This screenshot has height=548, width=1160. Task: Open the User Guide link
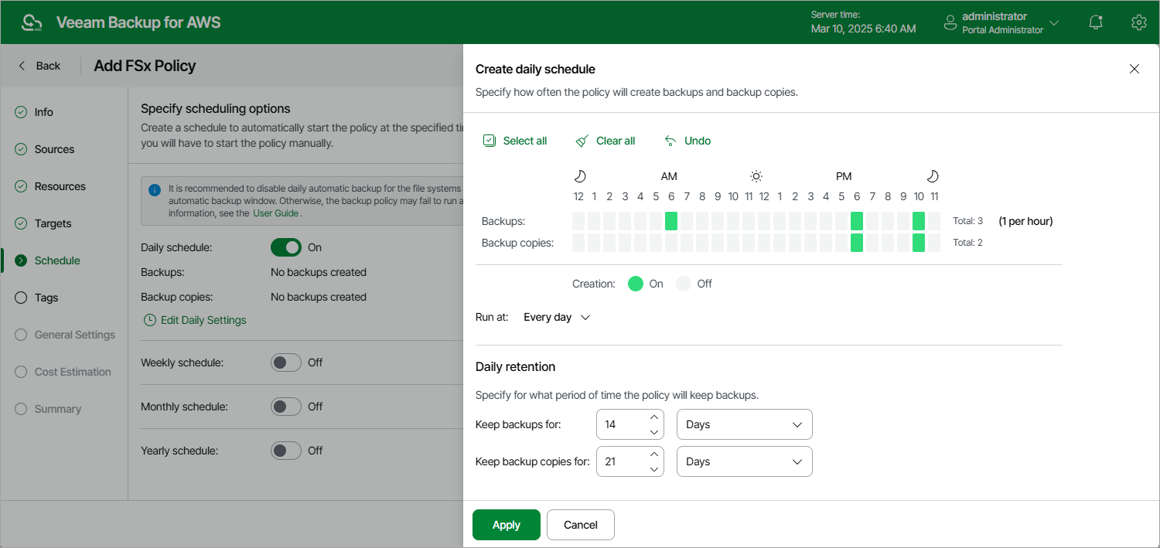point(276,213)
